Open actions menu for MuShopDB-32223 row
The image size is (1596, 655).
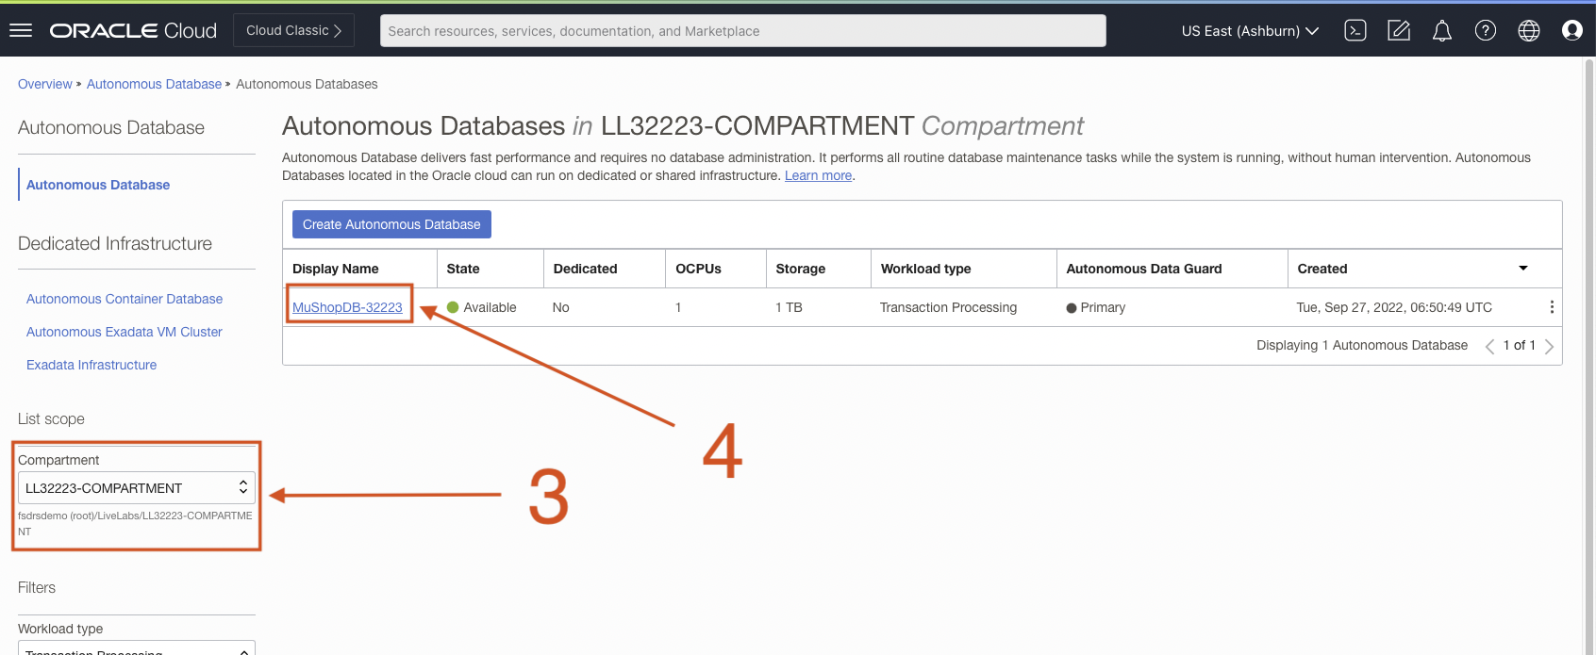1552,307
